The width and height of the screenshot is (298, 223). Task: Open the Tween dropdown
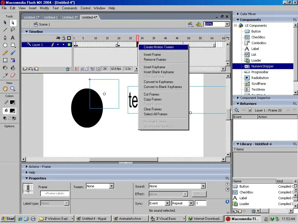(112, 186)
